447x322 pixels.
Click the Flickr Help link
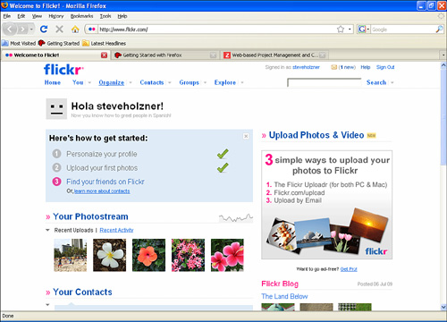[366, 67]
